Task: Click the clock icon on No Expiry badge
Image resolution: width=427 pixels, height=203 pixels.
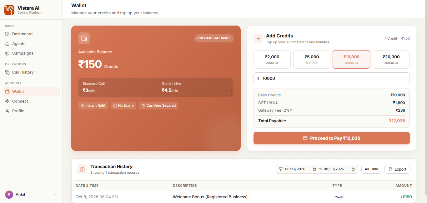Action: tap(115, 106)
